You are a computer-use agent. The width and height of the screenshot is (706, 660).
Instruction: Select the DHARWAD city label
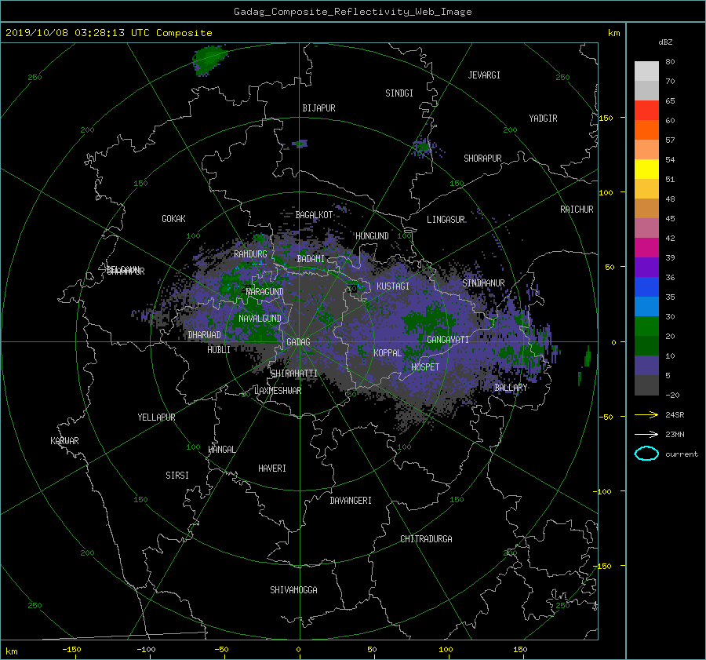[205, 335]
